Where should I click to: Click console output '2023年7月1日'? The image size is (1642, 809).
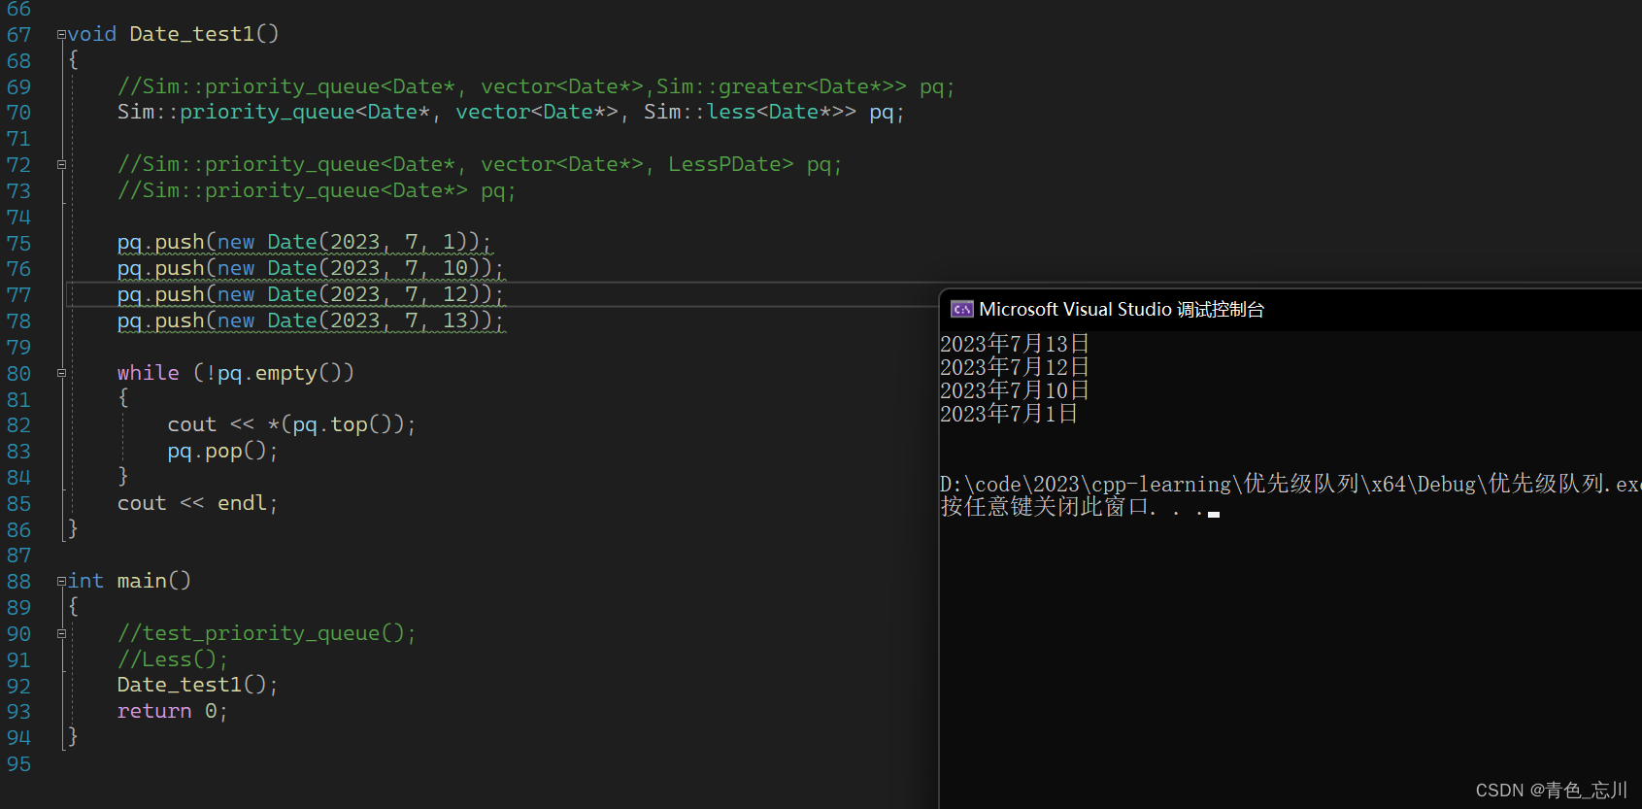click(x=1009, y=414)
